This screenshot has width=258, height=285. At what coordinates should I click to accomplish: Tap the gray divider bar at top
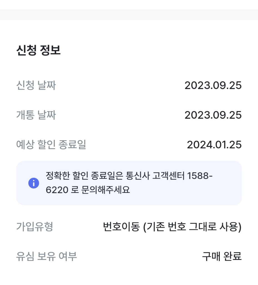click(129, 14)
